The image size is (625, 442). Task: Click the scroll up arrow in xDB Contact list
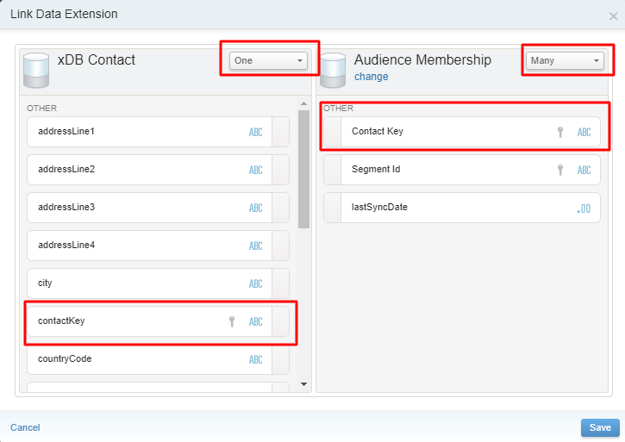(303, 103)
